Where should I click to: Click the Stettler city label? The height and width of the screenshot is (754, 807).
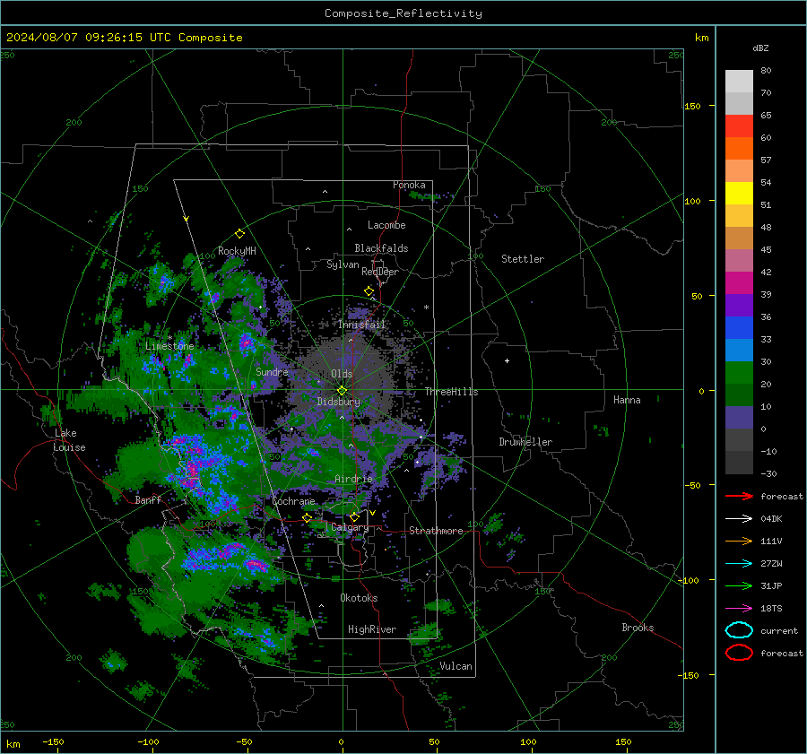[x=523, y=259]
